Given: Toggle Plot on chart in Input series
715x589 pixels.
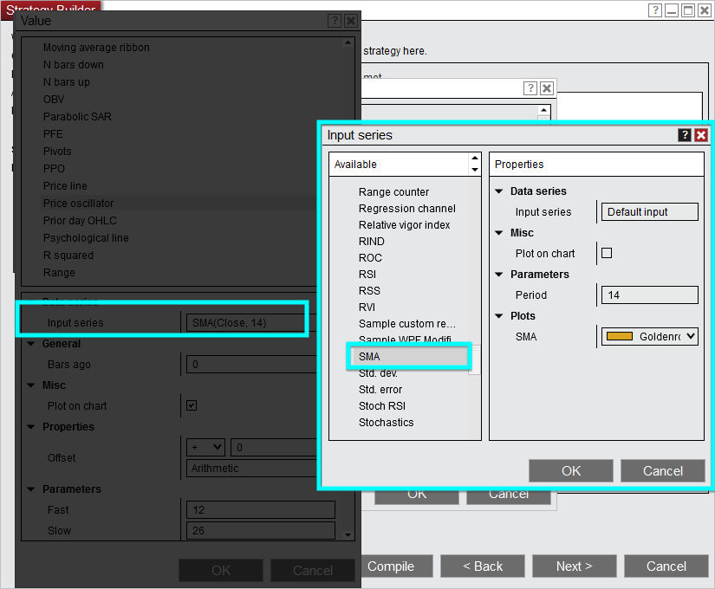Looking at the screenshot, I should pyautogui.click(x=607, y=253).
